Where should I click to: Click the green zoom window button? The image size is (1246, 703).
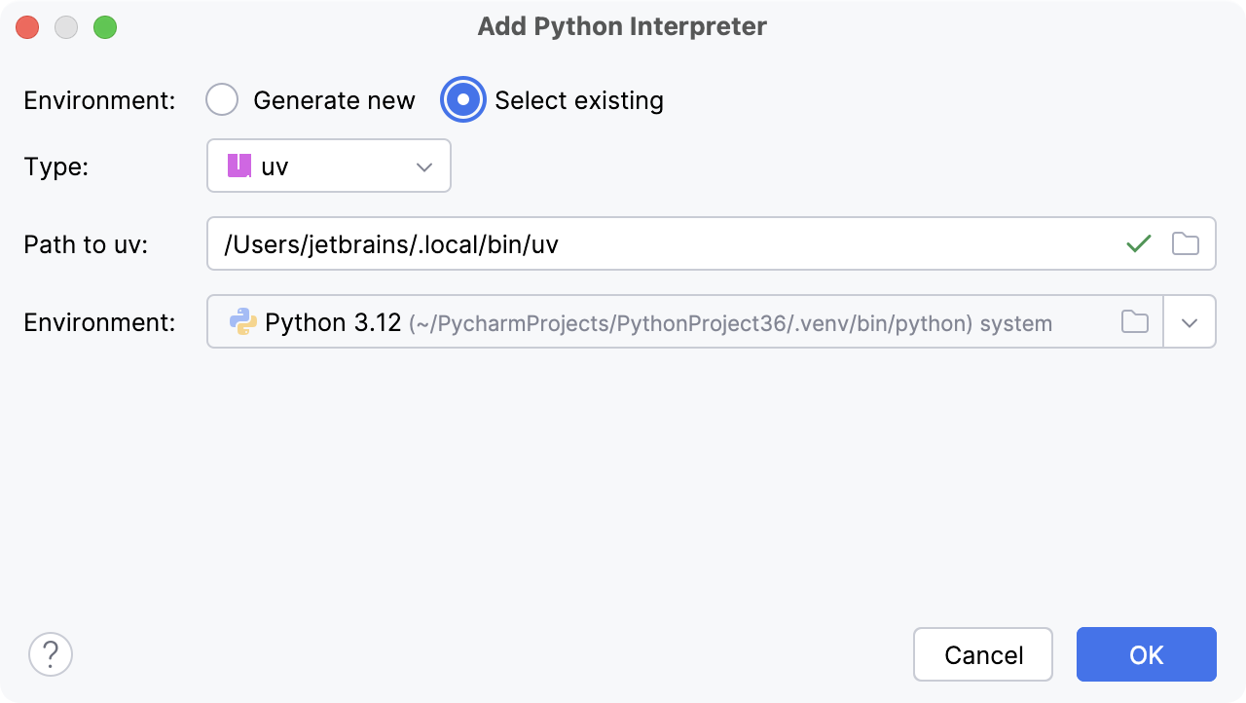[105, 27]
